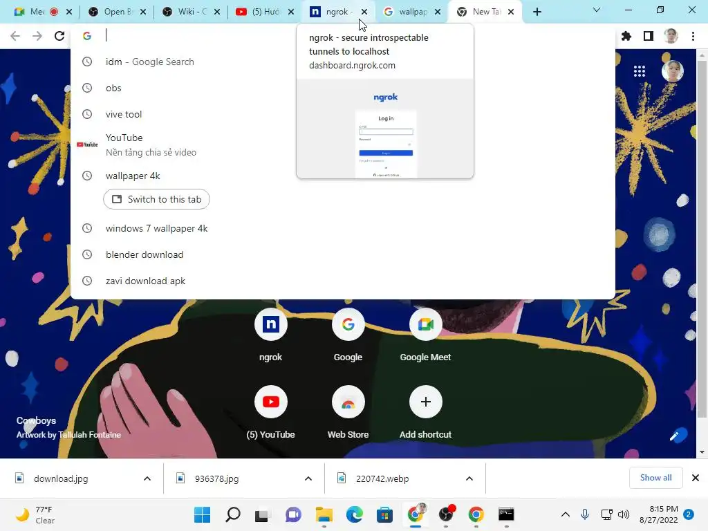The width and height of the screenshot is (708, 531).
Task: Open File Explorer in taskbar
Action: click(324, 514)
